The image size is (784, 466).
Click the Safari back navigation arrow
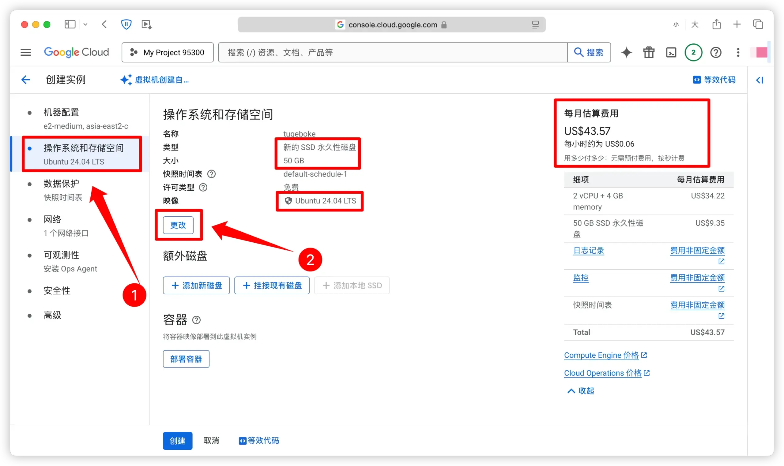(x=104, y=24)
